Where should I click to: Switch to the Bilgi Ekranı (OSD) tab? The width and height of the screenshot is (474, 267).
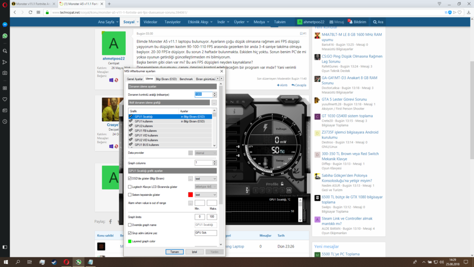[x=166, y=79]
